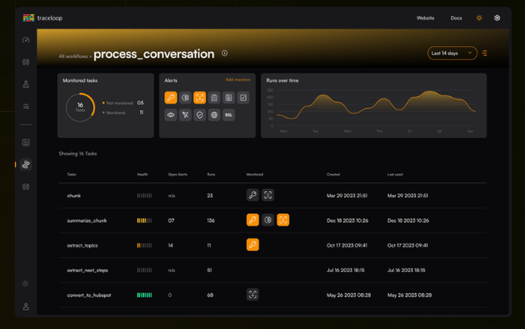Image resolution: width=525 pixels, height=329 pixels.
Task: Open the summarize_chunk task row
Action: 272,220
